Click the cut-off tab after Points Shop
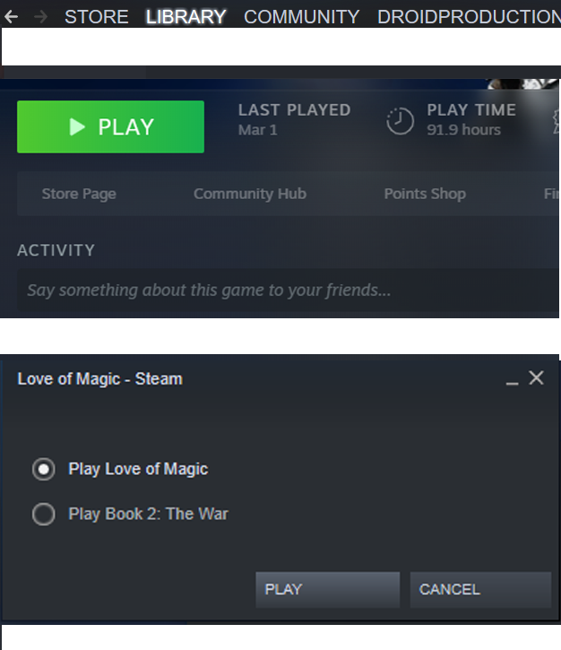 click(x=552, y=194)
